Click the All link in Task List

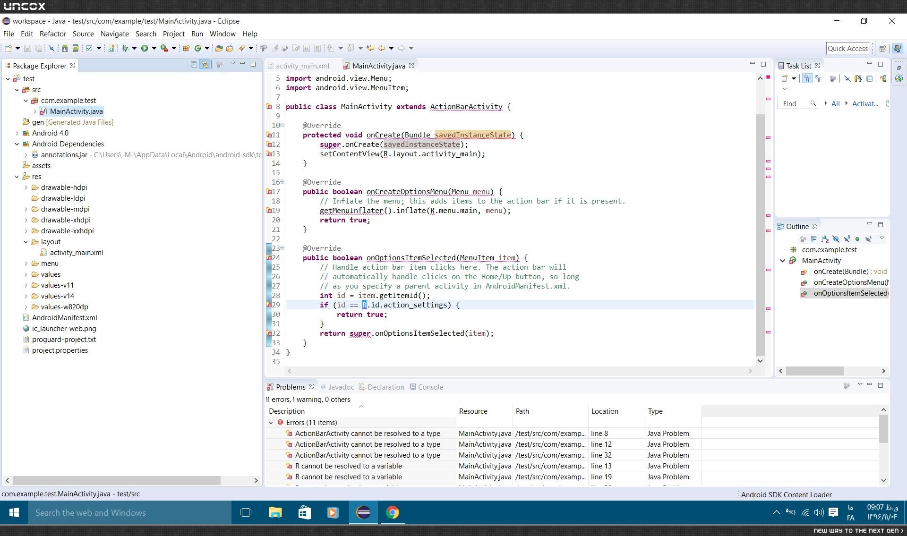click(835, 104)
